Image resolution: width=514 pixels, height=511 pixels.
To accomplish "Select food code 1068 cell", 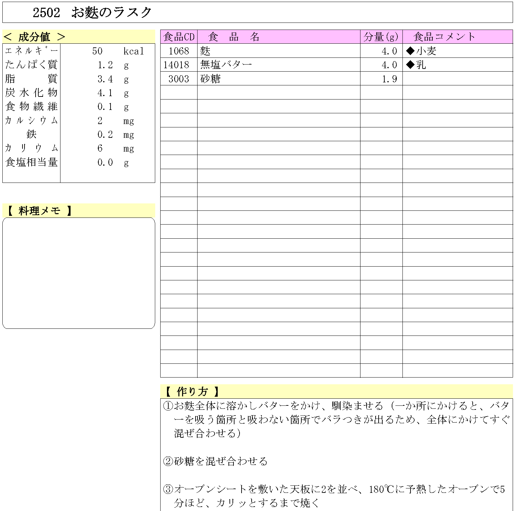I will coord(179,51).
